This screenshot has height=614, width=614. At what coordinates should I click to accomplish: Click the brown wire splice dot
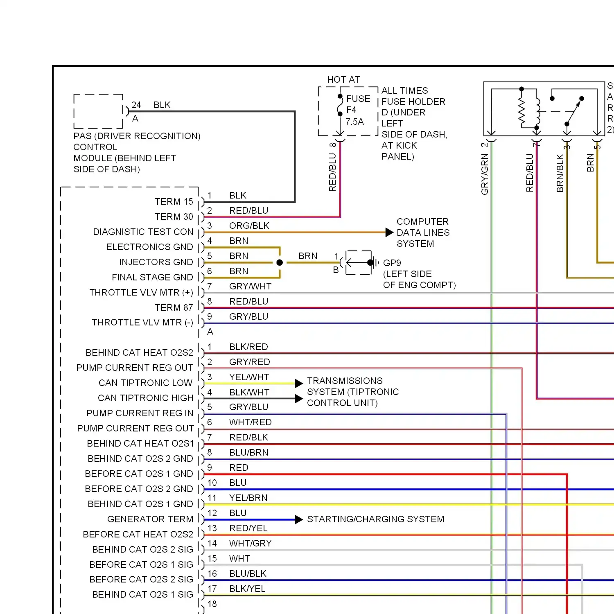[280, 263]
